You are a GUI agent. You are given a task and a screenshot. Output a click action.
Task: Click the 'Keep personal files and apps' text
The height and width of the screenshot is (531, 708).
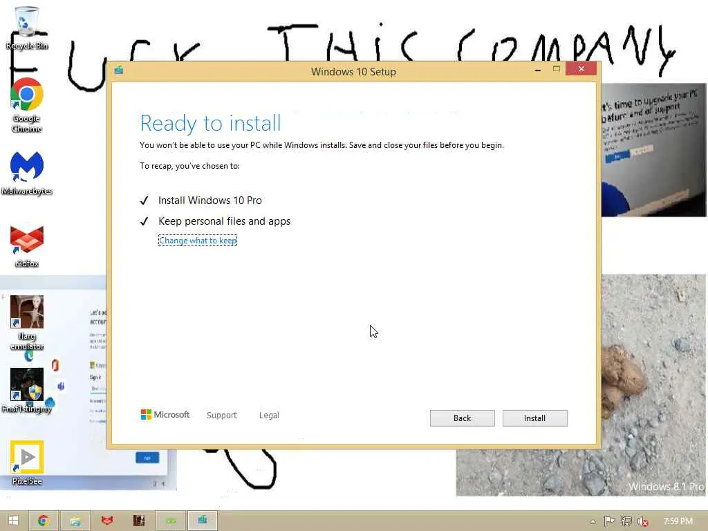click(x=225, y=221)
